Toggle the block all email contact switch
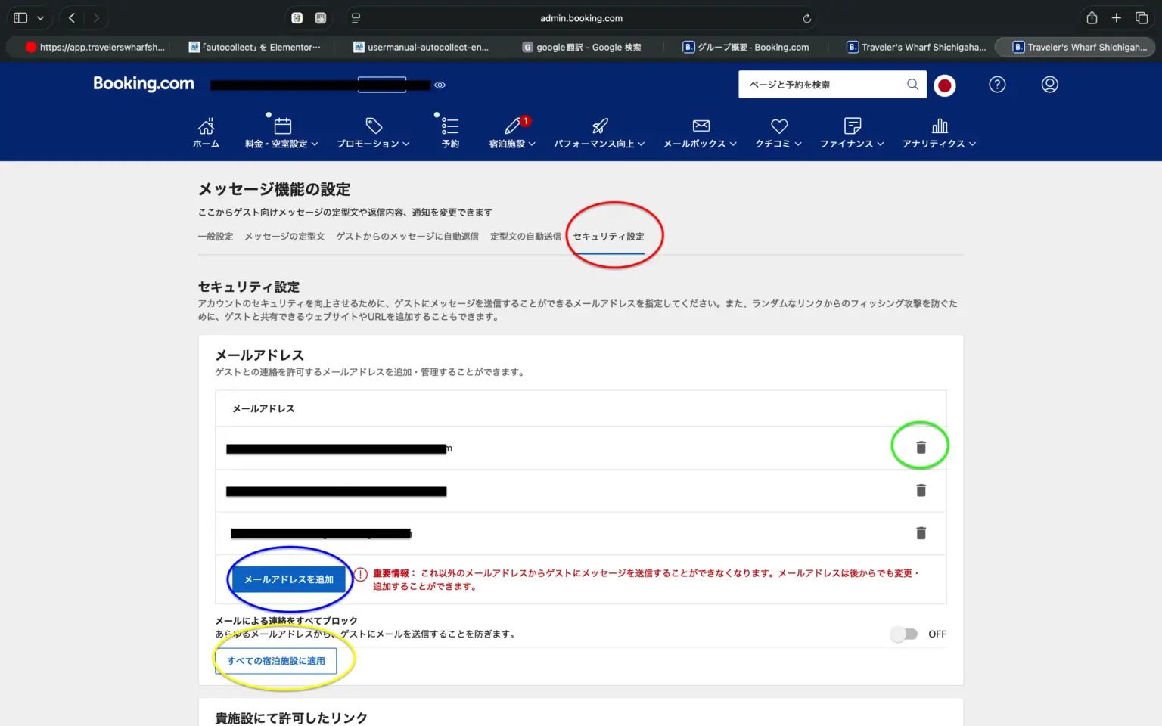The image size is (1162, 726). pos(903,634)
